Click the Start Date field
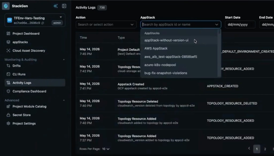The image size is (274, 156). pos(240,25)
